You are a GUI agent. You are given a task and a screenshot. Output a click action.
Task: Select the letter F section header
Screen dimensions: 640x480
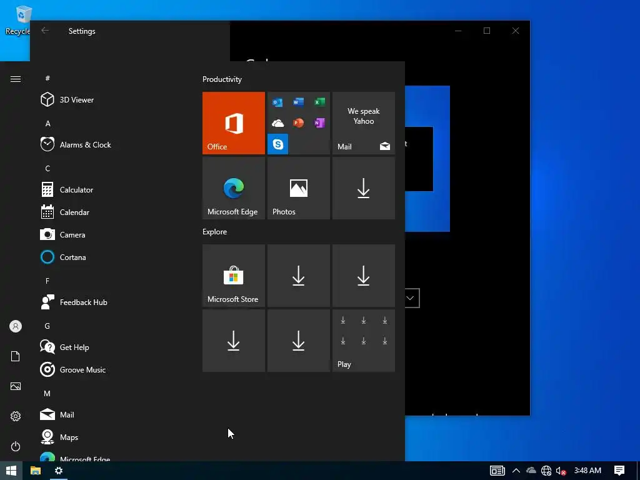(47, 281)
